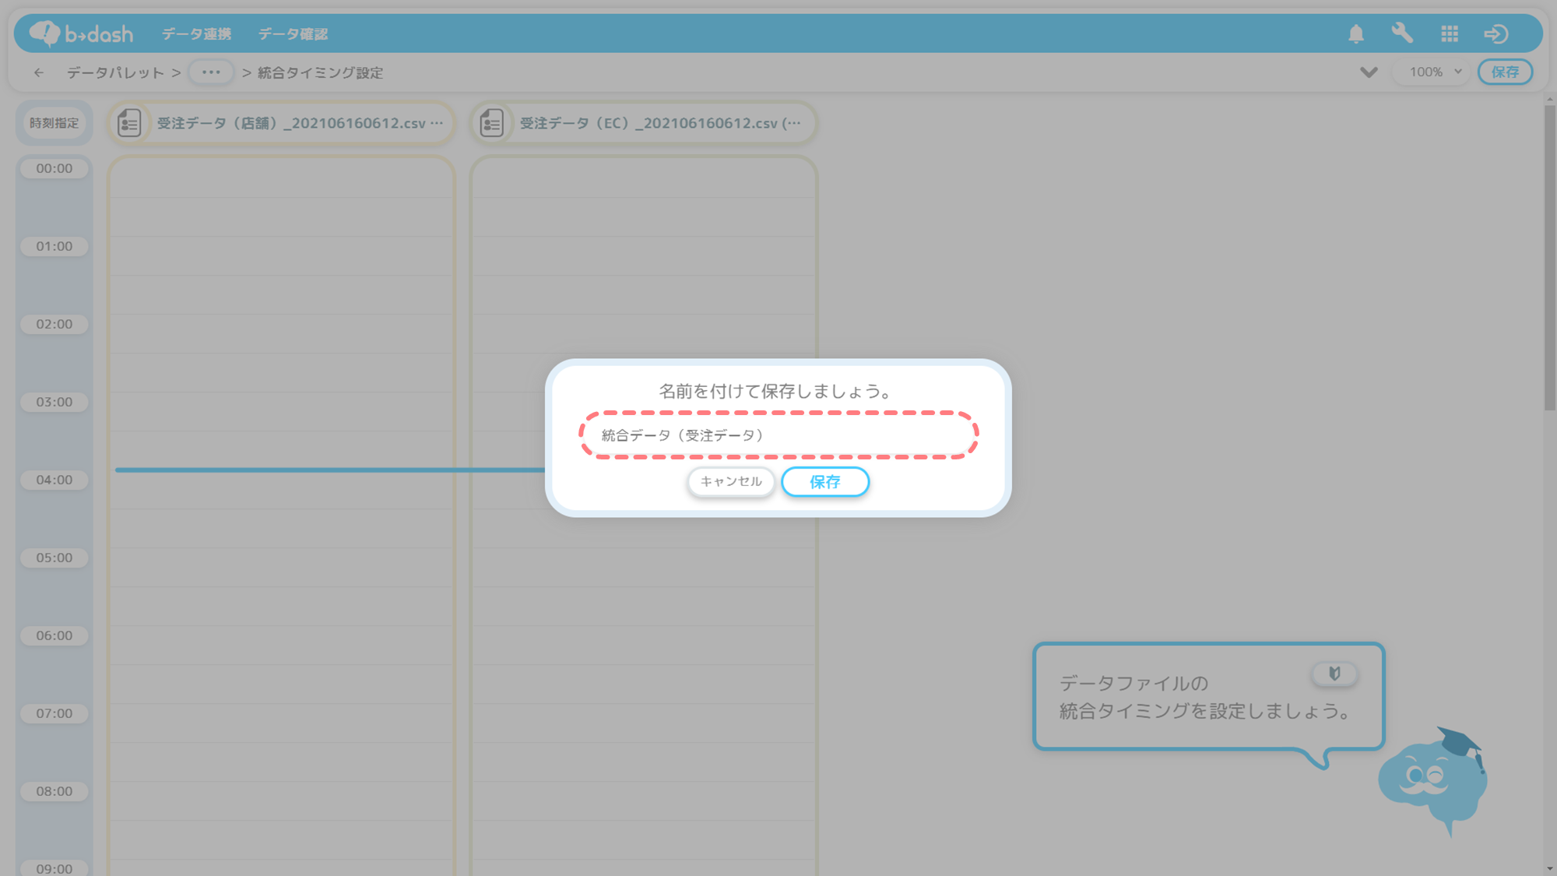1557x876 pixels.
Task: Click the b→dash logo
Action: pyautogui.click(x=81, y=33)
